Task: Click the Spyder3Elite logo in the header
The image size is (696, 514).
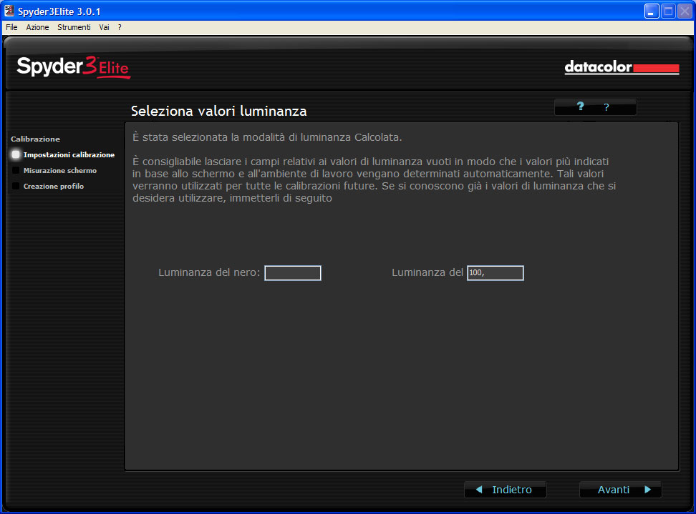Action: [x=74, y=67]
